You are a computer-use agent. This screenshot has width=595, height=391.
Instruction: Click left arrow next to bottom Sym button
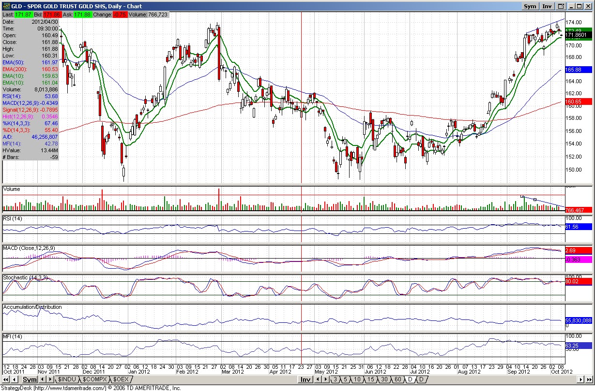coord(42,379)
